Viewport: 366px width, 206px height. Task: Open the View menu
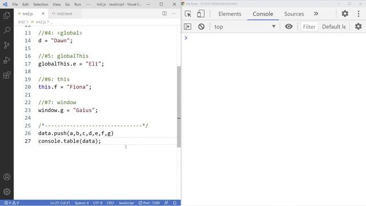click(57, 4)
